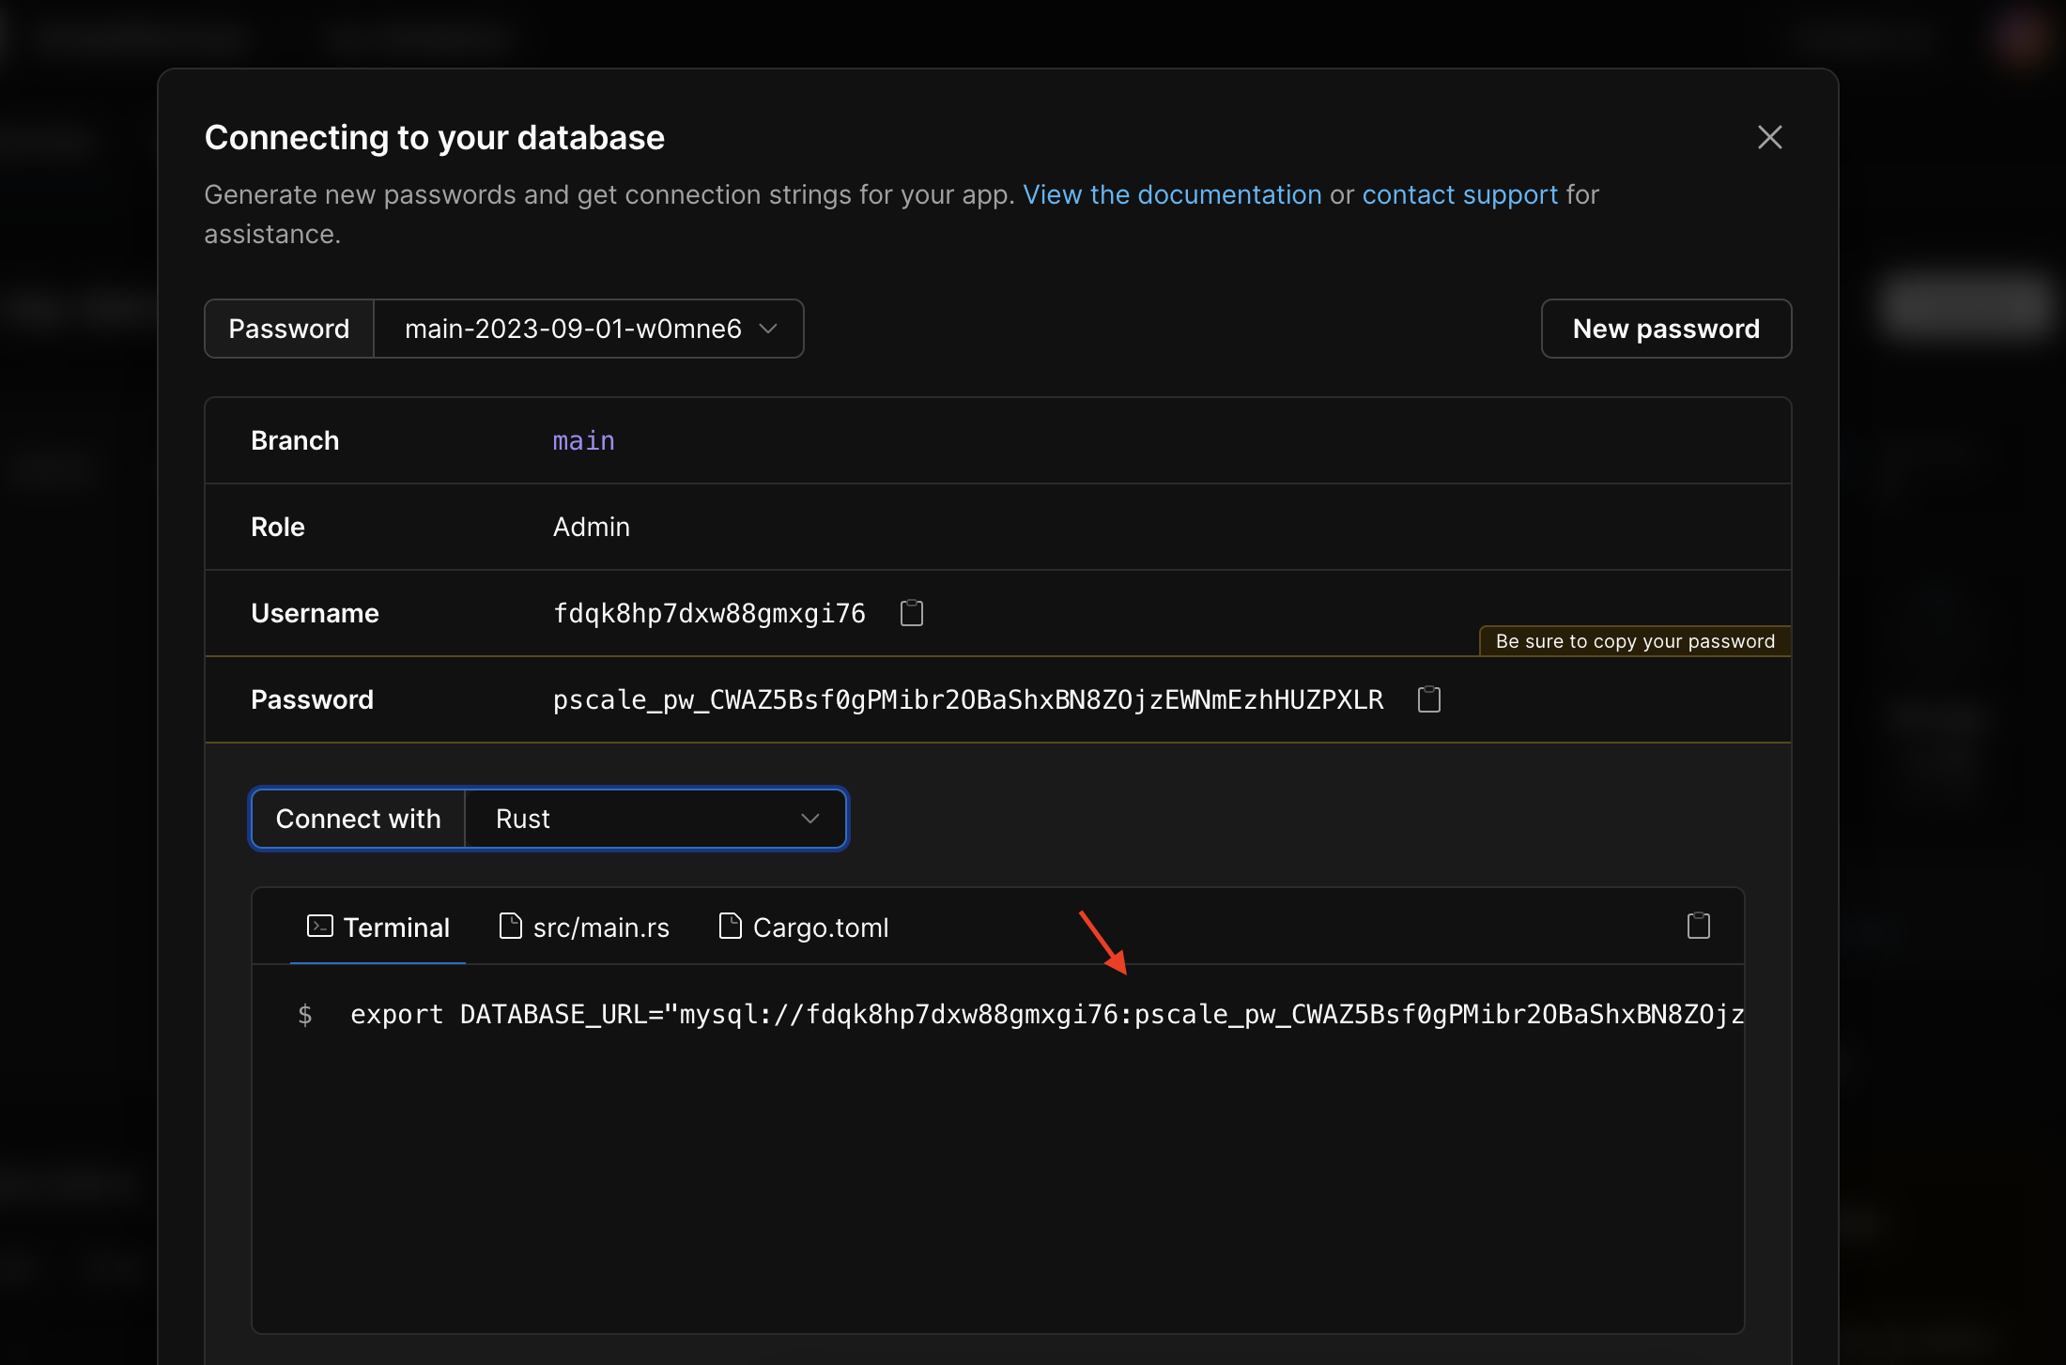The width and height of the screenshot is (2066, 1365).
Task: Click the pscale_pw password value
Action: 967,699
